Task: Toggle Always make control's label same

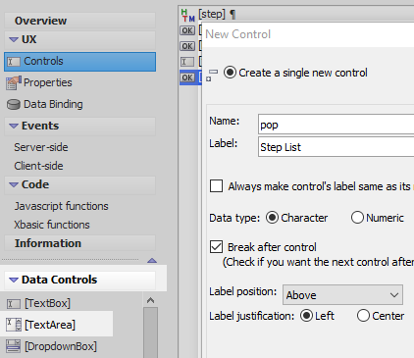Action: (x=216, y=185)
